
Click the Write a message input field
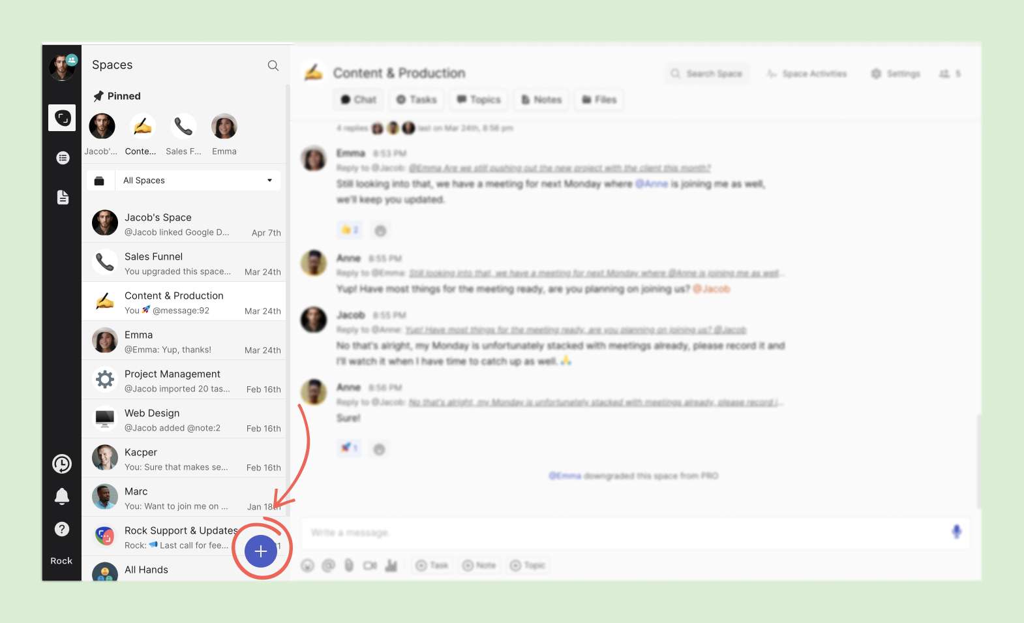[620, 533]
